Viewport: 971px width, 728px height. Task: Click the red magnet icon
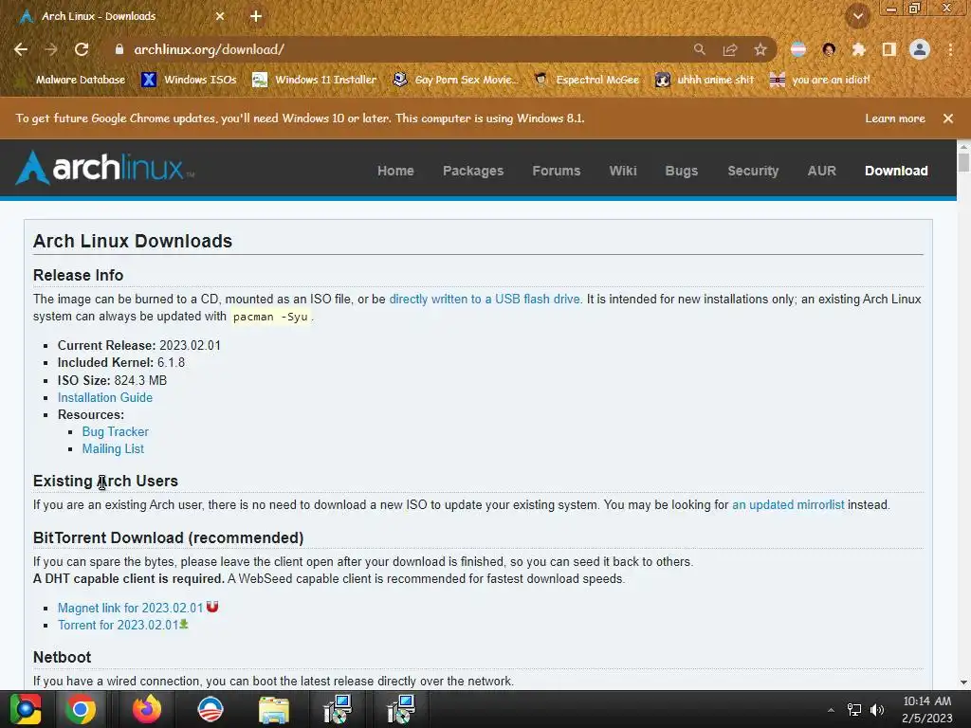(212, 607)
